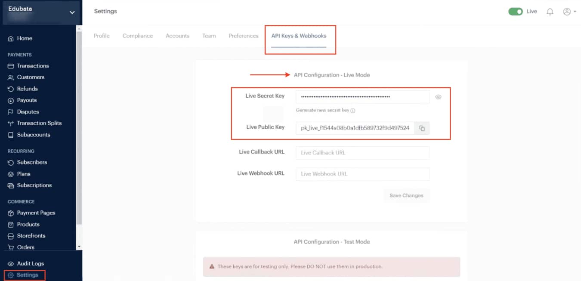581x281 pixels.
Task: Switch to the Team tab
Action: [209, 36]
